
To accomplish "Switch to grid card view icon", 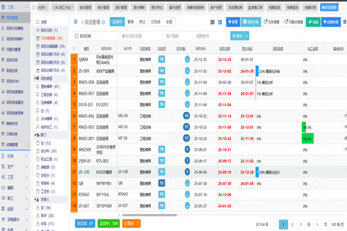I will [212, 22].
